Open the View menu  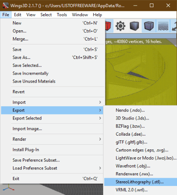tap(31, 15)
